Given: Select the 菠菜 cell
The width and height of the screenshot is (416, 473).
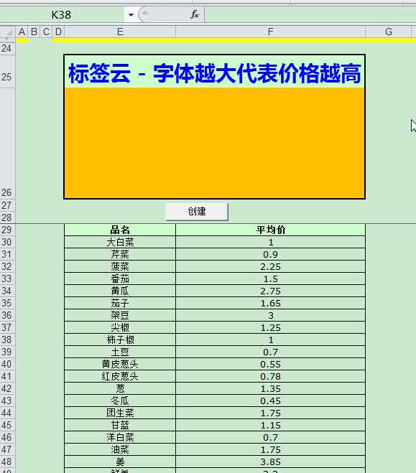Looking at the screenshot, I should [120, 267].
